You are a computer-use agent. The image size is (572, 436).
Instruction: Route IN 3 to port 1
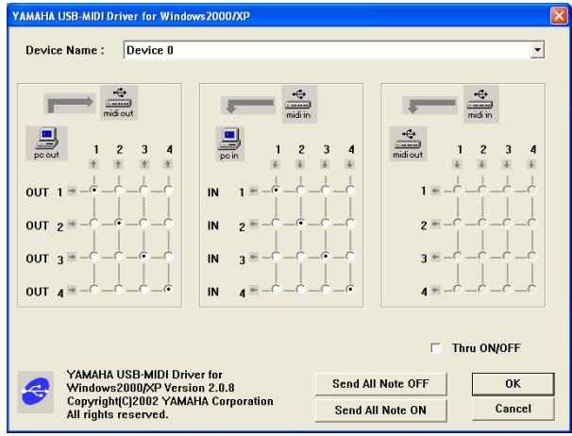[276, 257]
